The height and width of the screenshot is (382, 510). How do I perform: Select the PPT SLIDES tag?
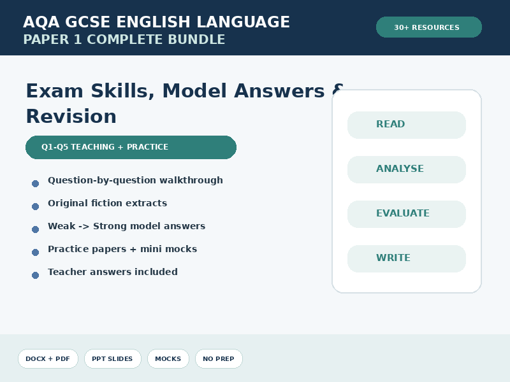pyautogui.click(x=113, y=358)
